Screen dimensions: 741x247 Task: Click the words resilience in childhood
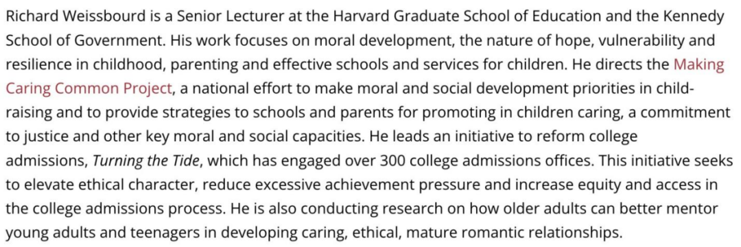tap(84, 64)
